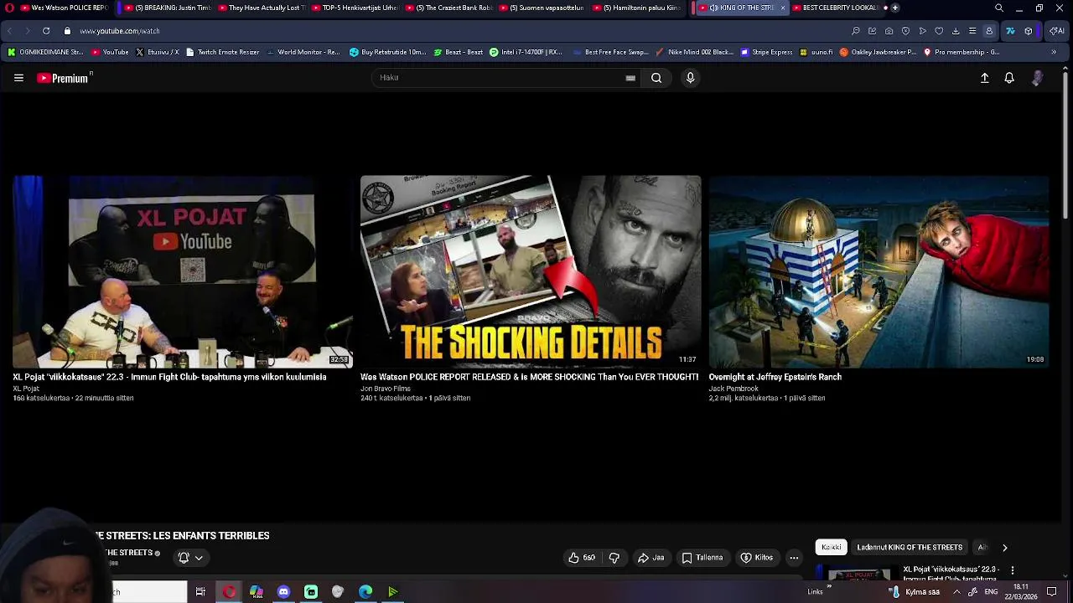Go to YouTube Premium home logo
The width and height of the screenshot is (1073, 603).
(64, 78)
